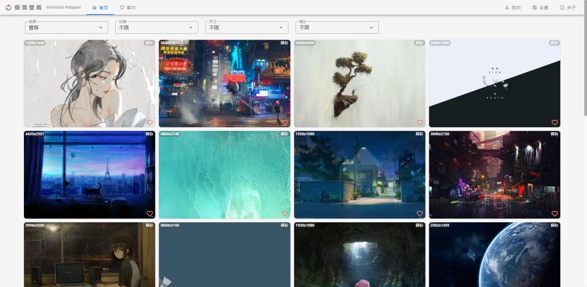Image resolution: width=587 pixels, height=287 pixels.
Task: Click the 3996x2250 resolution label
Action: [35, 225]
